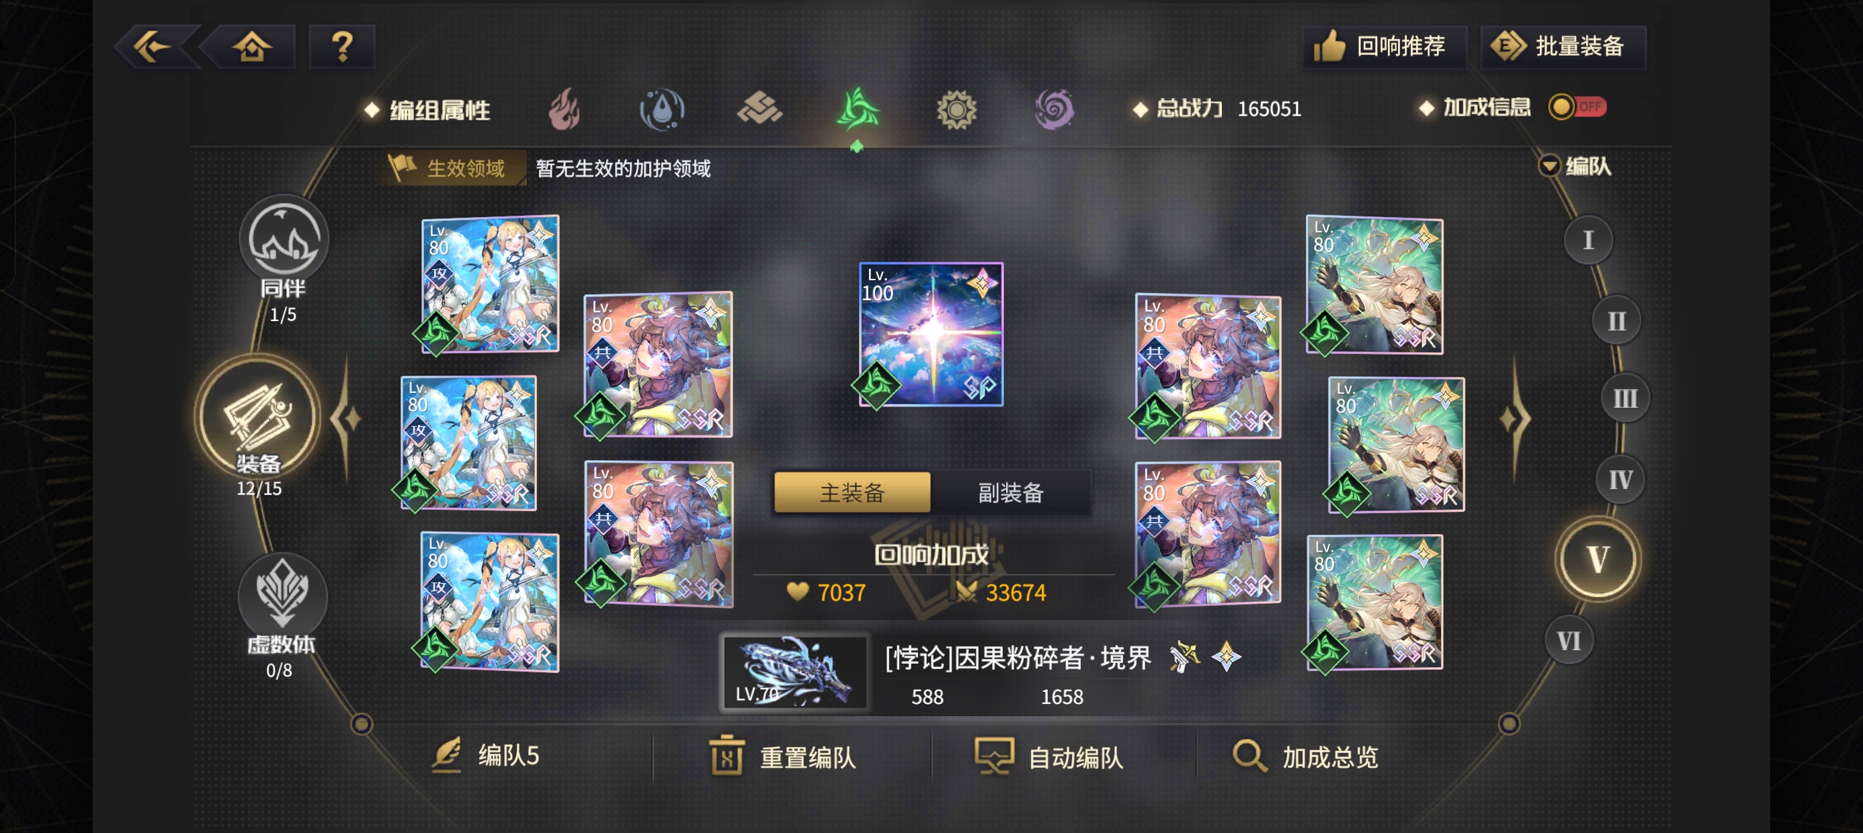This screenshot has width=1863, height=833.
Task: Open the 同伴 companion section
Action: 284,257
